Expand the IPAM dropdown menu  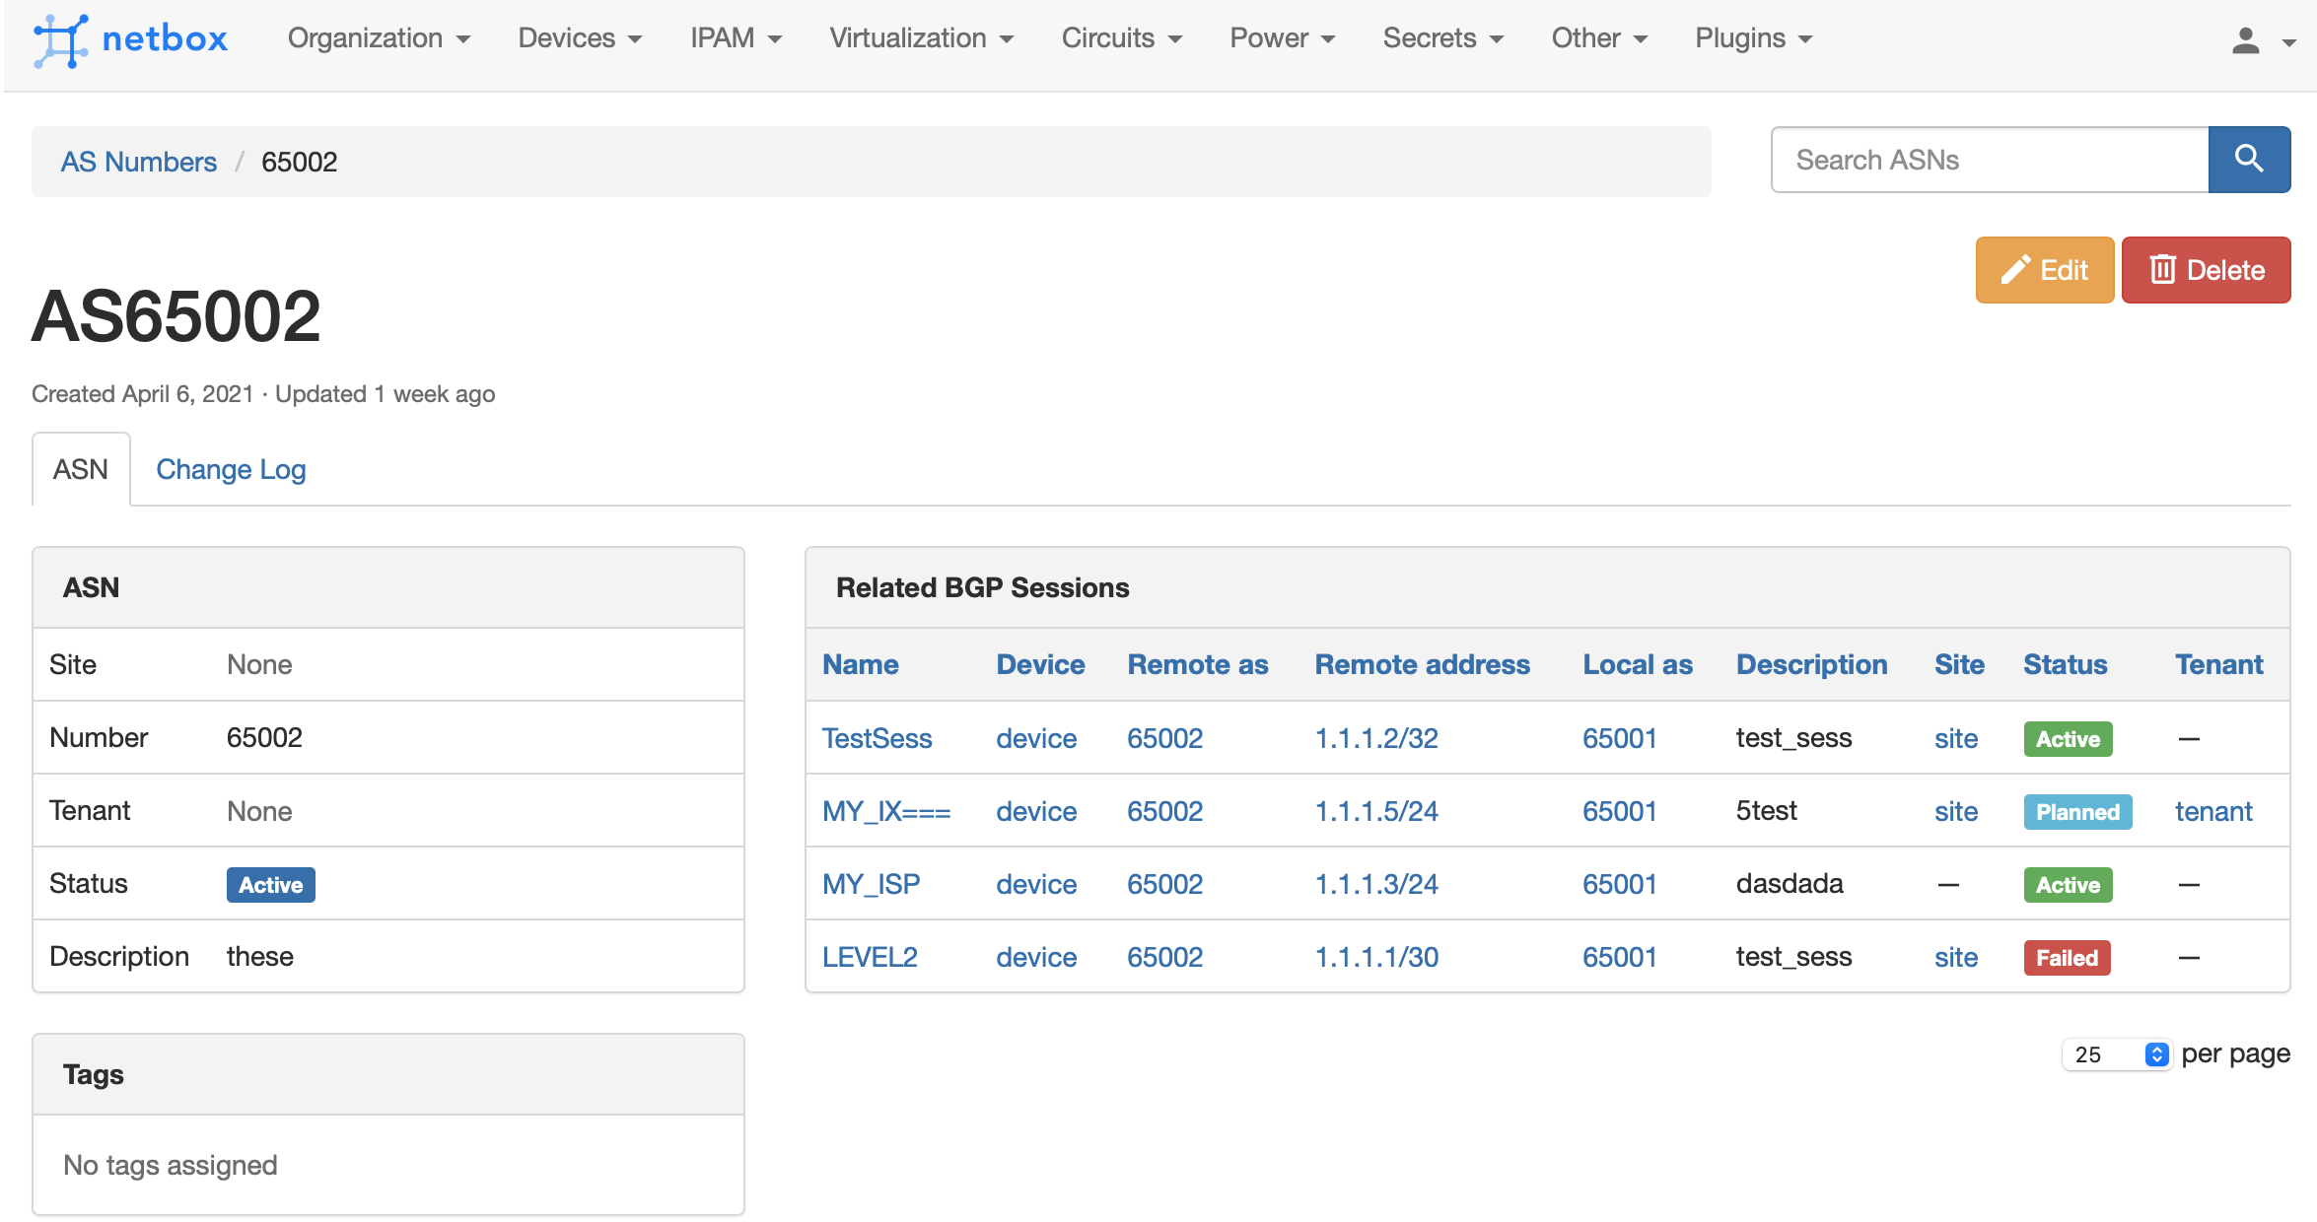[x=736, y=38]
